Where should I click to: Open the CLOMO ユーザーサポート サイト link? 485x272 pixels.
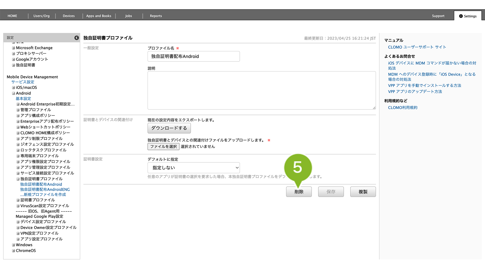tap(417, 47)
